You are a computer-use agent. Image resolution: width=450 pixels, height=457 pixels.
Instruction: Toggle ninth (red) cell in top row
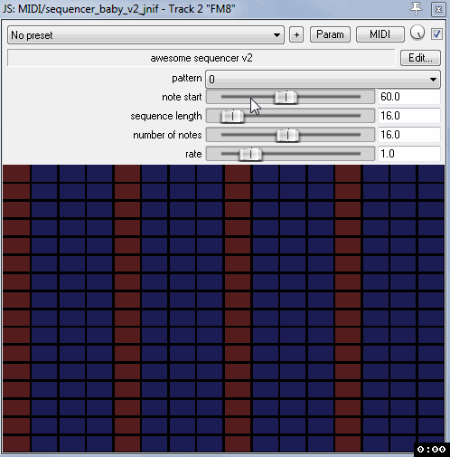238,174
